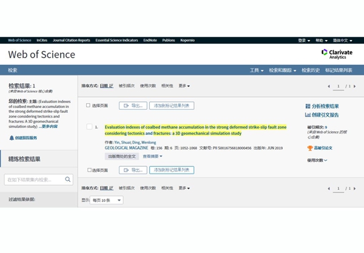Click the highly cited paper trophy icon
364x253 pixels.
coord(310,148)
